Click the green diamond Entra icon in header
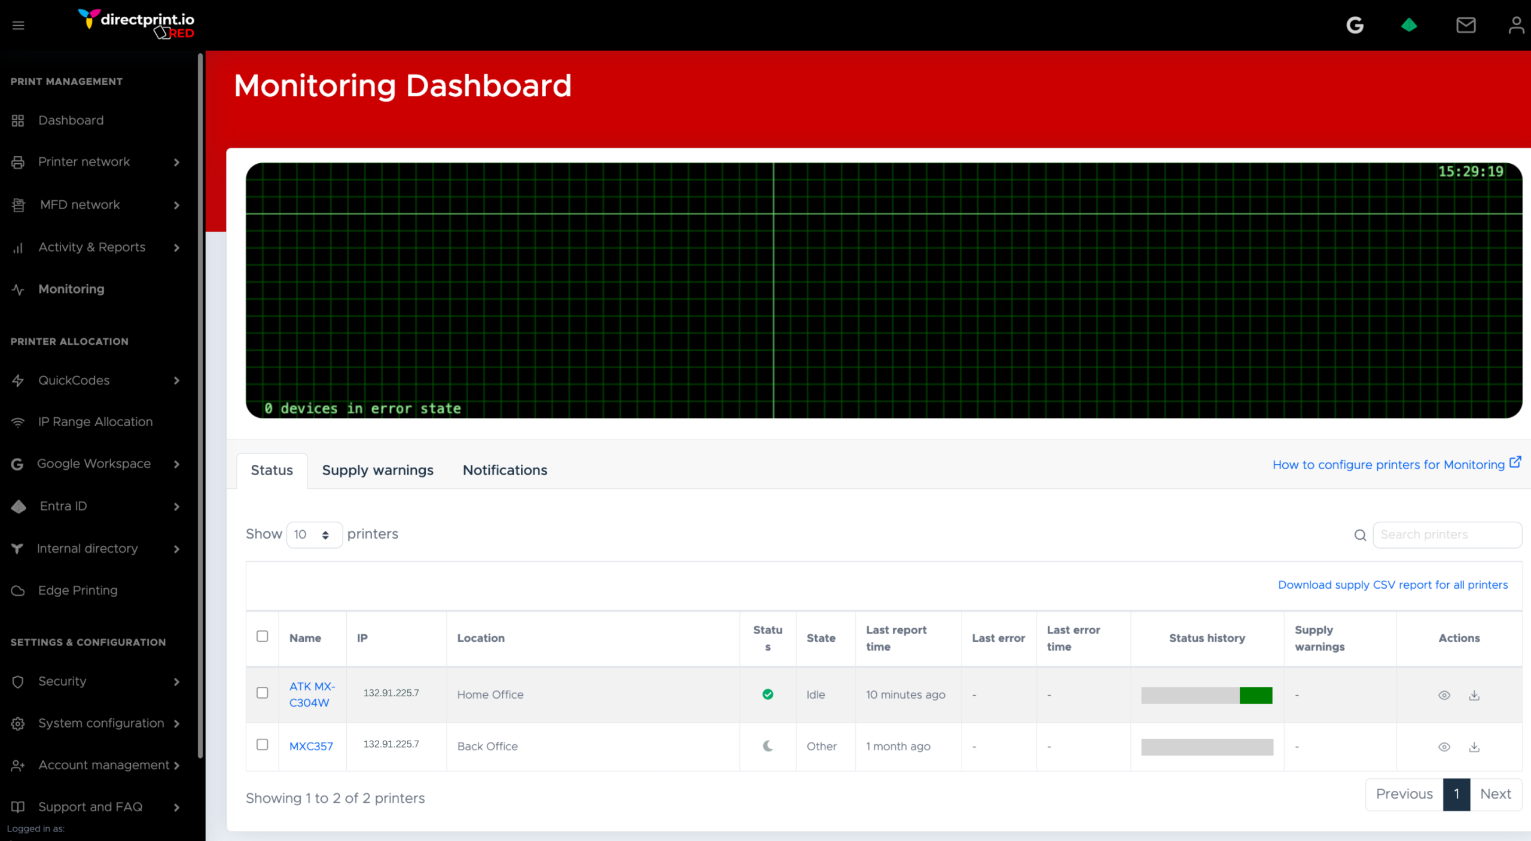The image size is (1531, 841). tap(1408, 25)
